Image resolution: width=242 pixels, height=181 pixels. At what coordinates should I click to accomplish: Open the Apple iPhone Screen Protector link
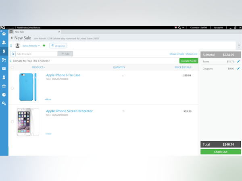[x=69, y=111]
